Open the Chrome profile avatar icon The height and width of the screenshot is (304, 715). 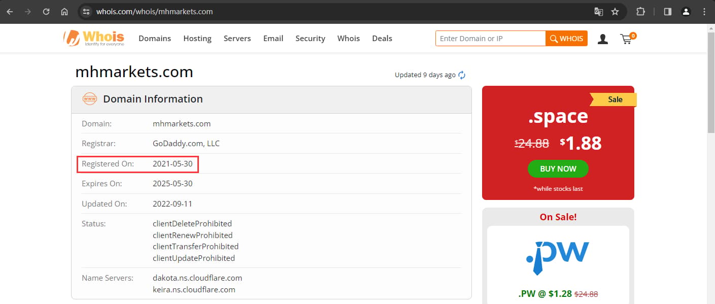686,12
